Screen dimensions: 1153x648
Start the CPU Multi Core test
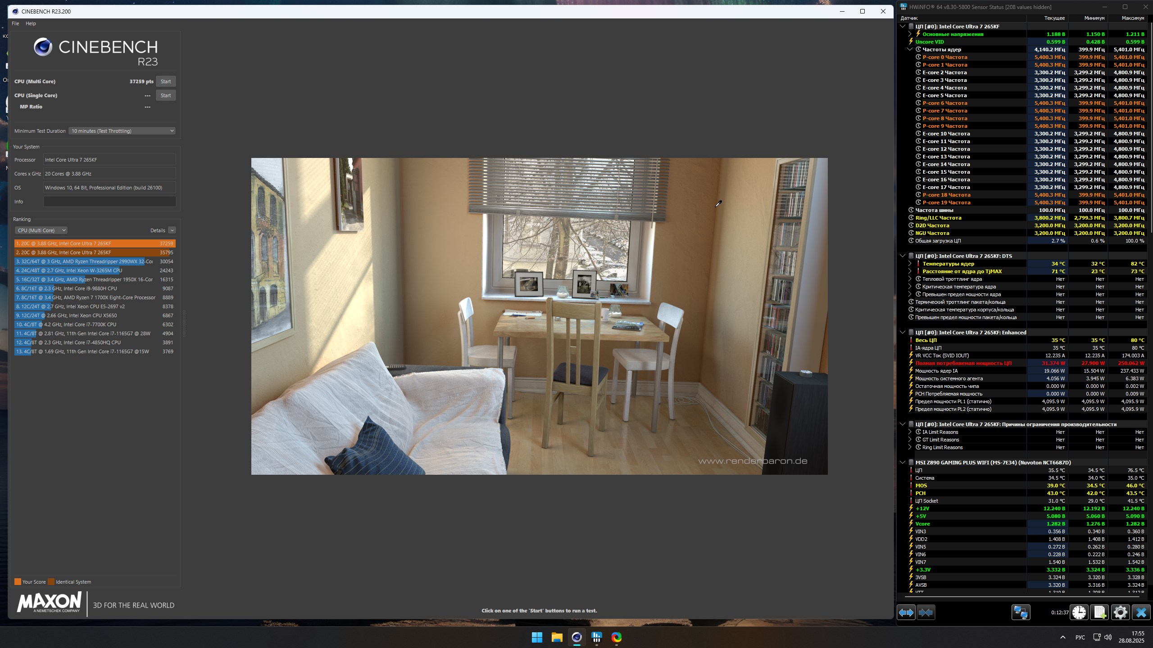(x=166, y=81)
